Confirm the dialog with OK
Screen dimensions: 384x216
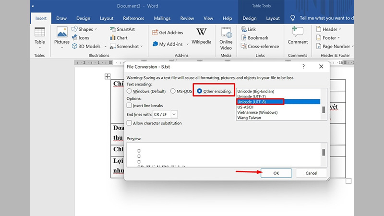276,173
